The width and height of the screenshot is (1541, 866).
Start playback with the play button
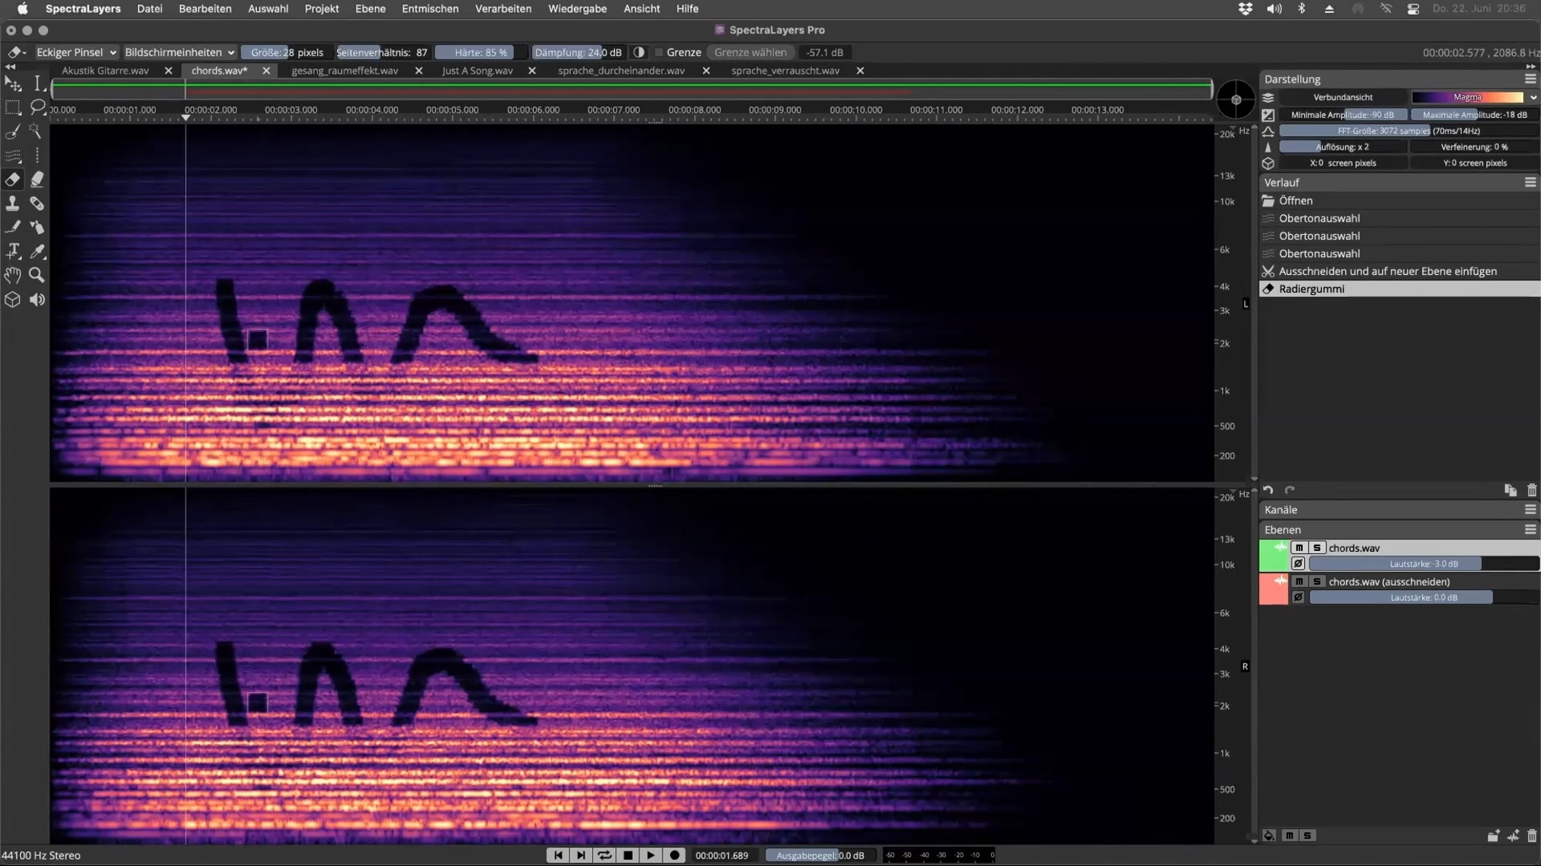coord(651,856)
